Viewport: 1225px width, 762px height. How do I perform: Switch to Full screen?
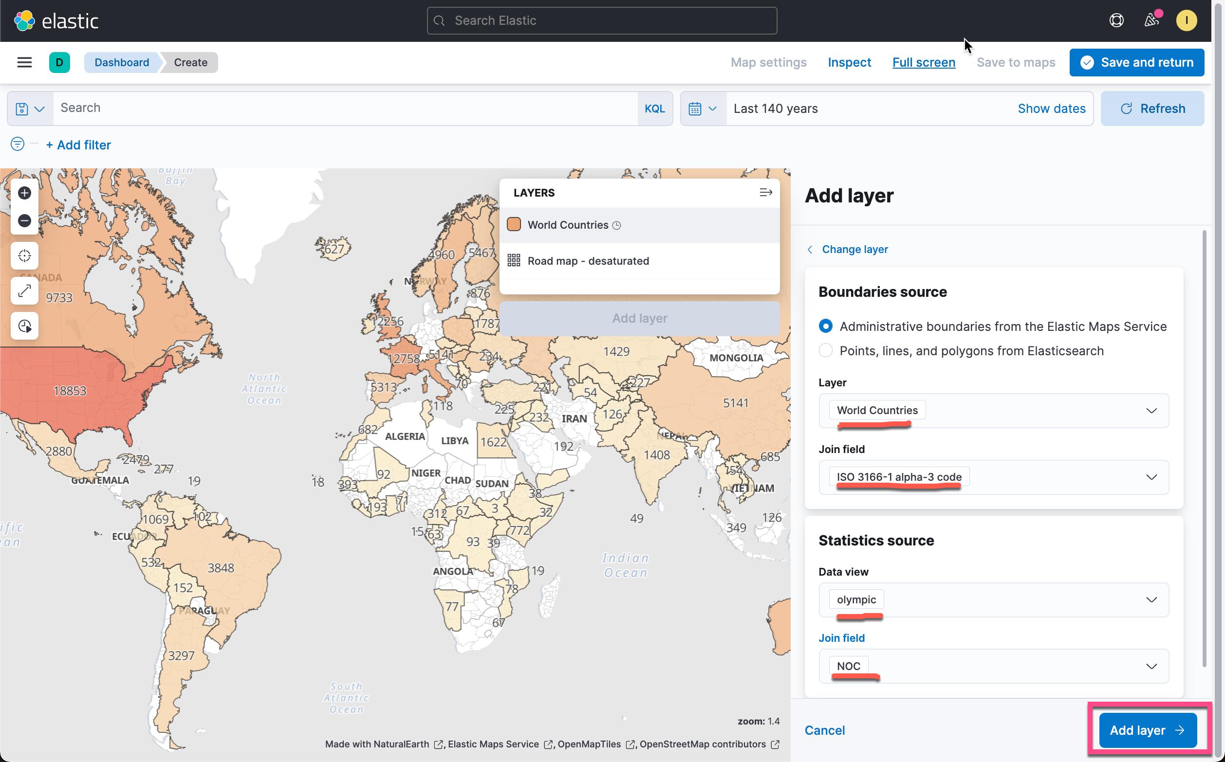924,62
